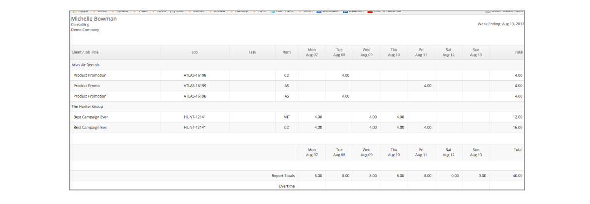Select The Hunter Group client row

[x=87, y=106]
